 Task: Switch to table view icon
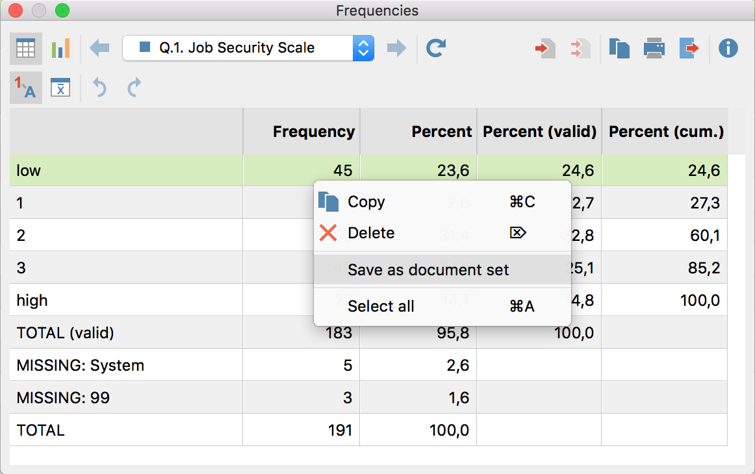pyautogui.click(x=26, y=49)
